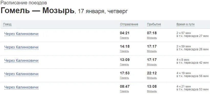Open Мозырь station link under 17:17 second row
This screenshot has width=210, height=95.
[152, 51]
